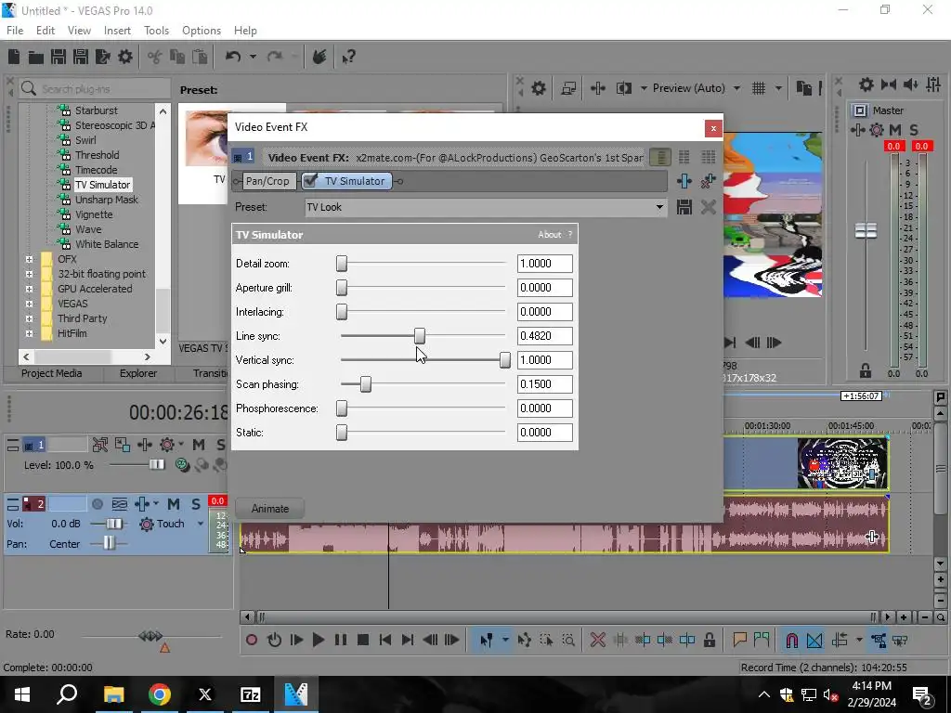Viewport: 951px width, 713px height.
Task: Toggle Enable Snapping magnet icon
Action: [791, 640]
